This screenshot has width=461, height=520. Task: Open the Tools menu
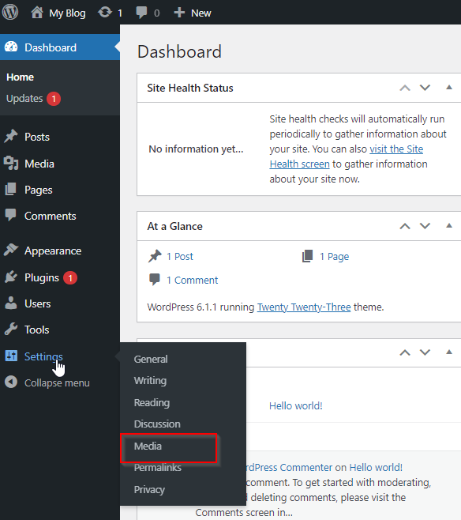(36, 330)
